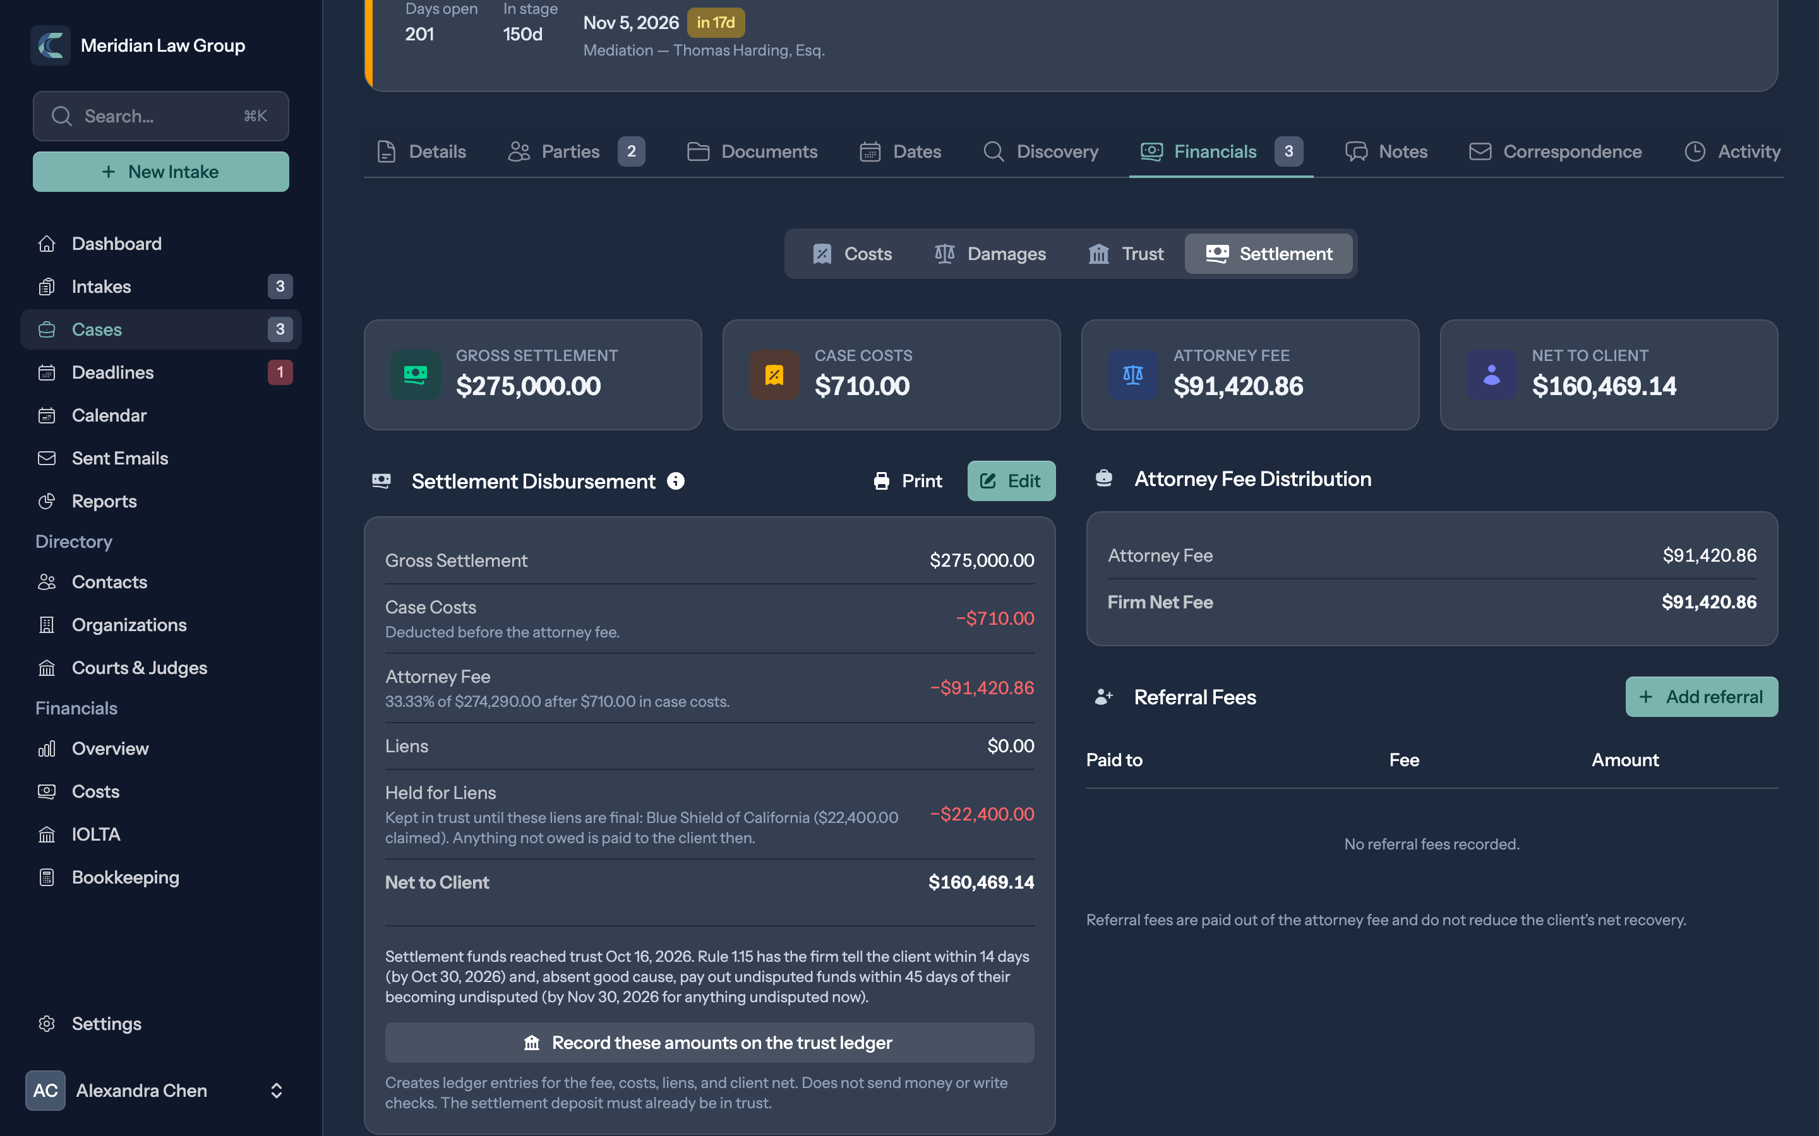Switch to the Parties tab
This screenshot has height=1136, width=1819.
577,151
